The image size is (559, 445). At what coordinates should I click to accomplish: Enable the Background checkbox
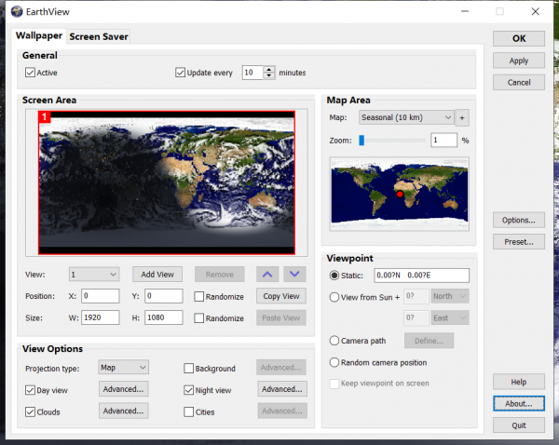188,369
